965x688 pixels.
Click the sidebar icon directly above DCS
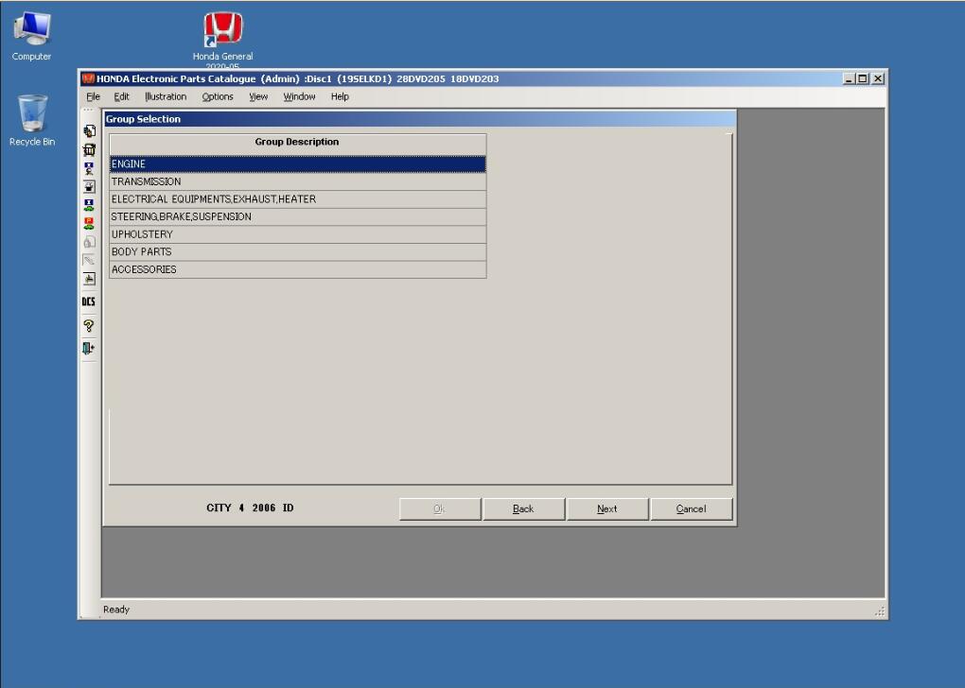point(89,279)
